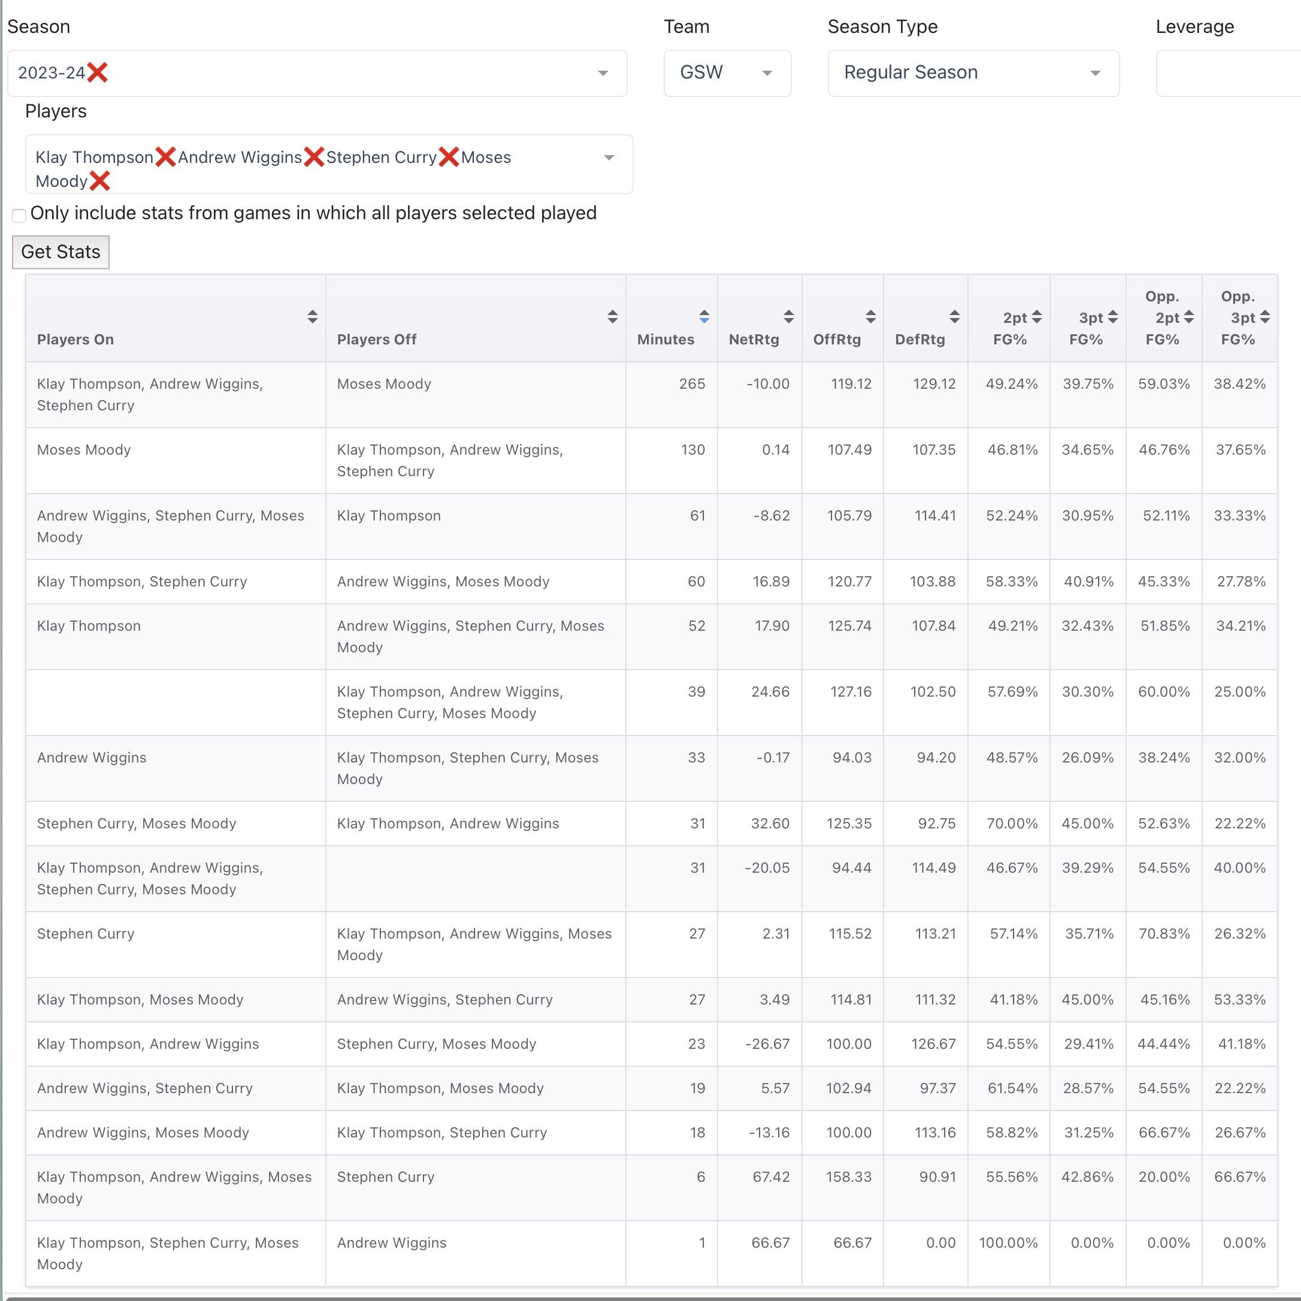Remove Stephen Curry from selected players
This screenshot has height=1301, width=1301.
click(x=449, y=157)
